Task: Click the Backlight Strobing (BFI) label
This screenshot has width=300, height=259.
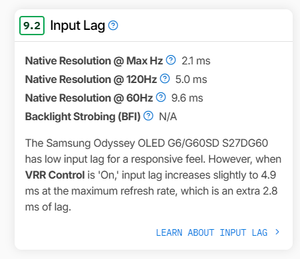Action: 82,117
